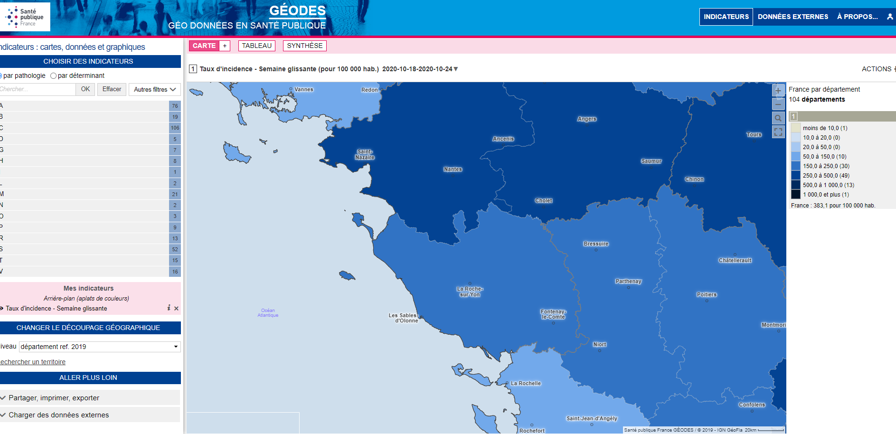Remove Taux d'incidence indicator with X
Screen dimensions: 896x434
[x=176, y=308]
